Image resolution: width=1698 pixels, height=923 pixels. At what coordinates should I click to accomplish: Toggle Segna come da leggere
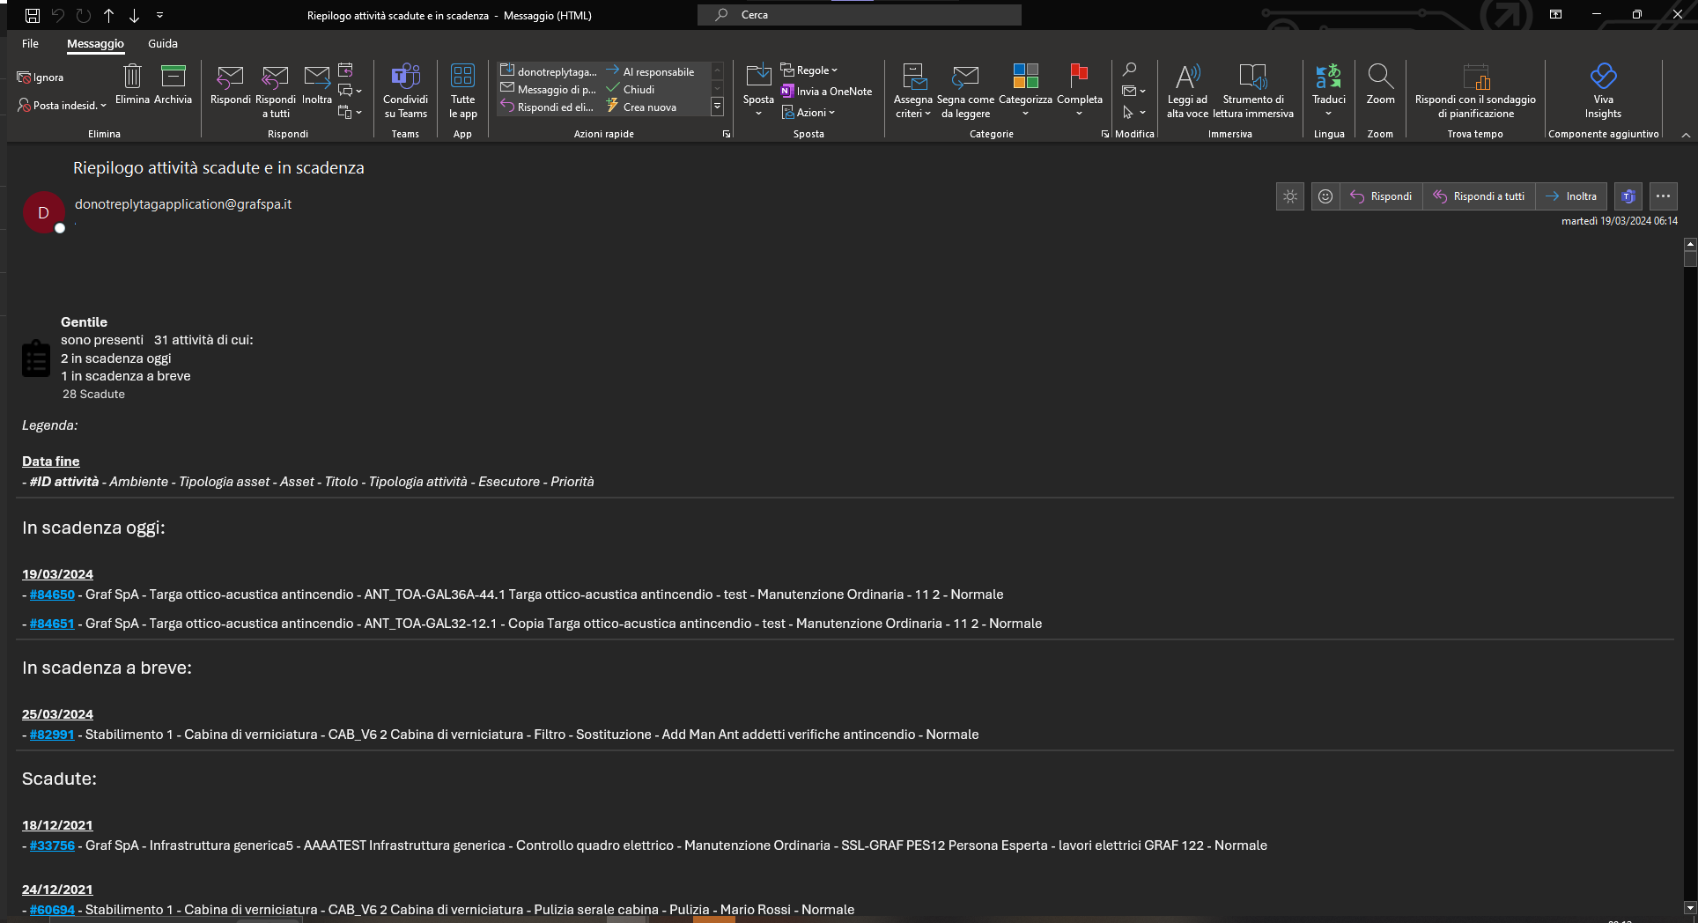[965, 90]
